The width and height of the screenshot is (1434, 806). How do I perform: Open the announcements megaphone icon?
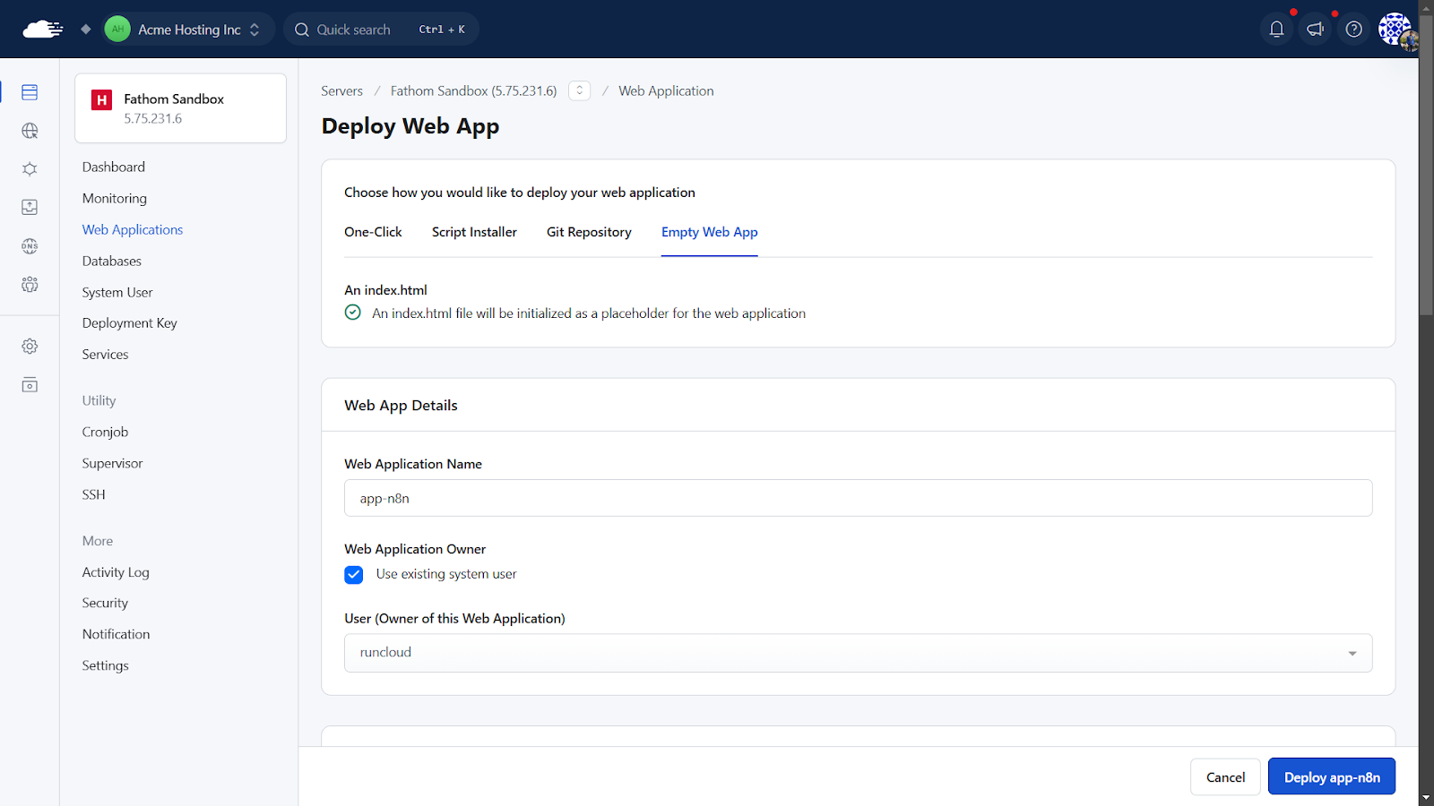1315,30
